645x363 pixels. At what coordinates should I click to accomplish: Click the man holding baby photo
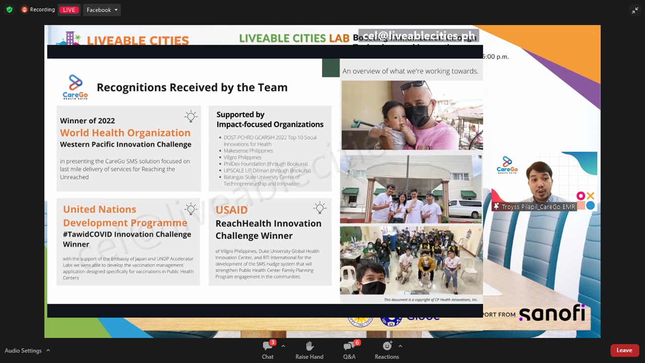coord(412,115)
